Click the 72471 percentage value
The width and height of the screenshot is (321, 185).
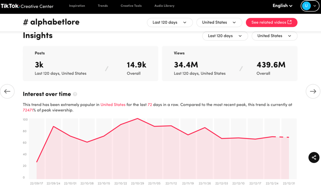[28, 110]
